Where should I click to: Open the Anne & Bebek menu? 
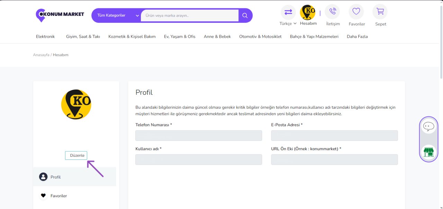(217, 36)
